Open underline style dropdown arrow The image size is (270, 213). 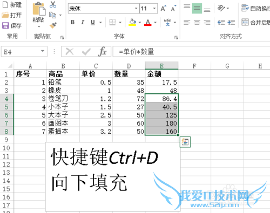tap(100, 23)
